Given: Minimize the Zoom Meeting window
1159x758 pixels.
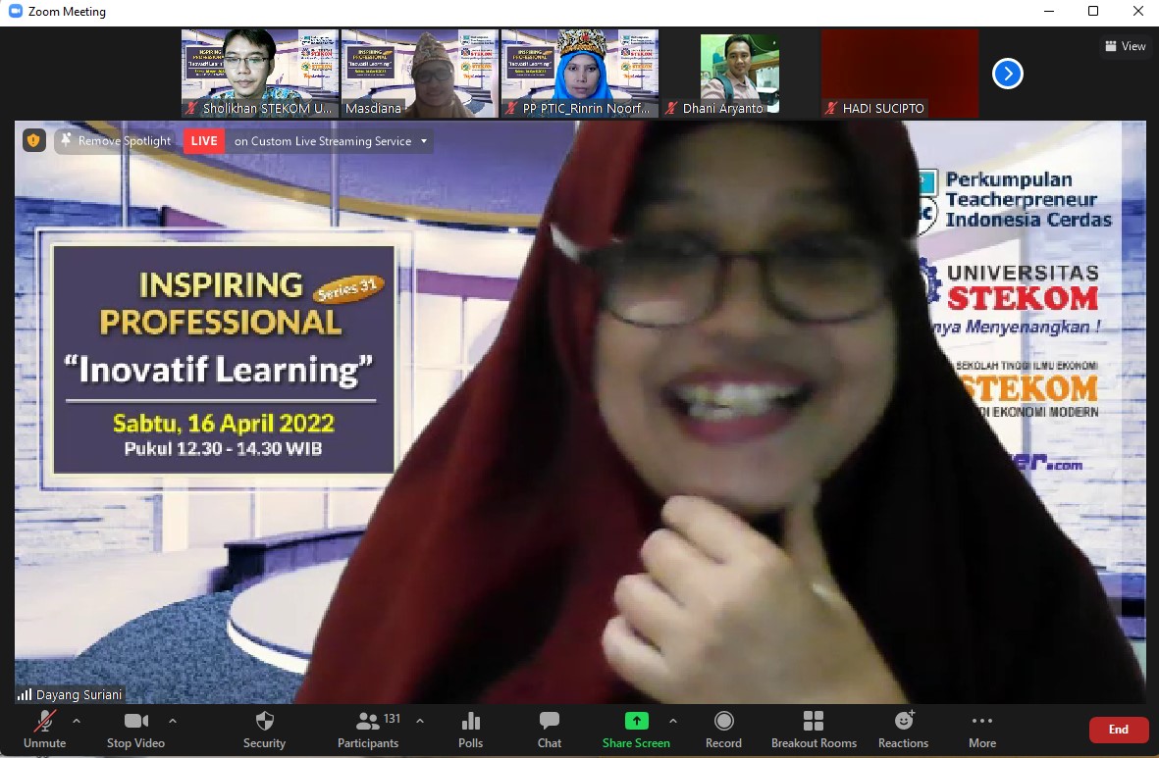Looking at the screenshot, I should click(x=1049, y=11).
